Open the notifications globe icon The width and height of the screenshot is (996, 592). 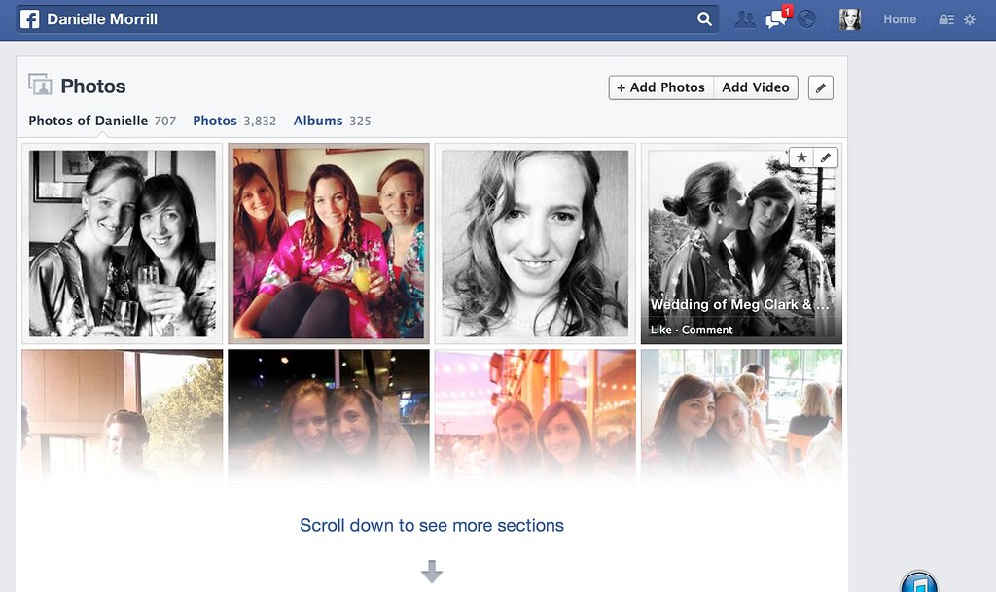pyautogui.click(x=806, y=19)
